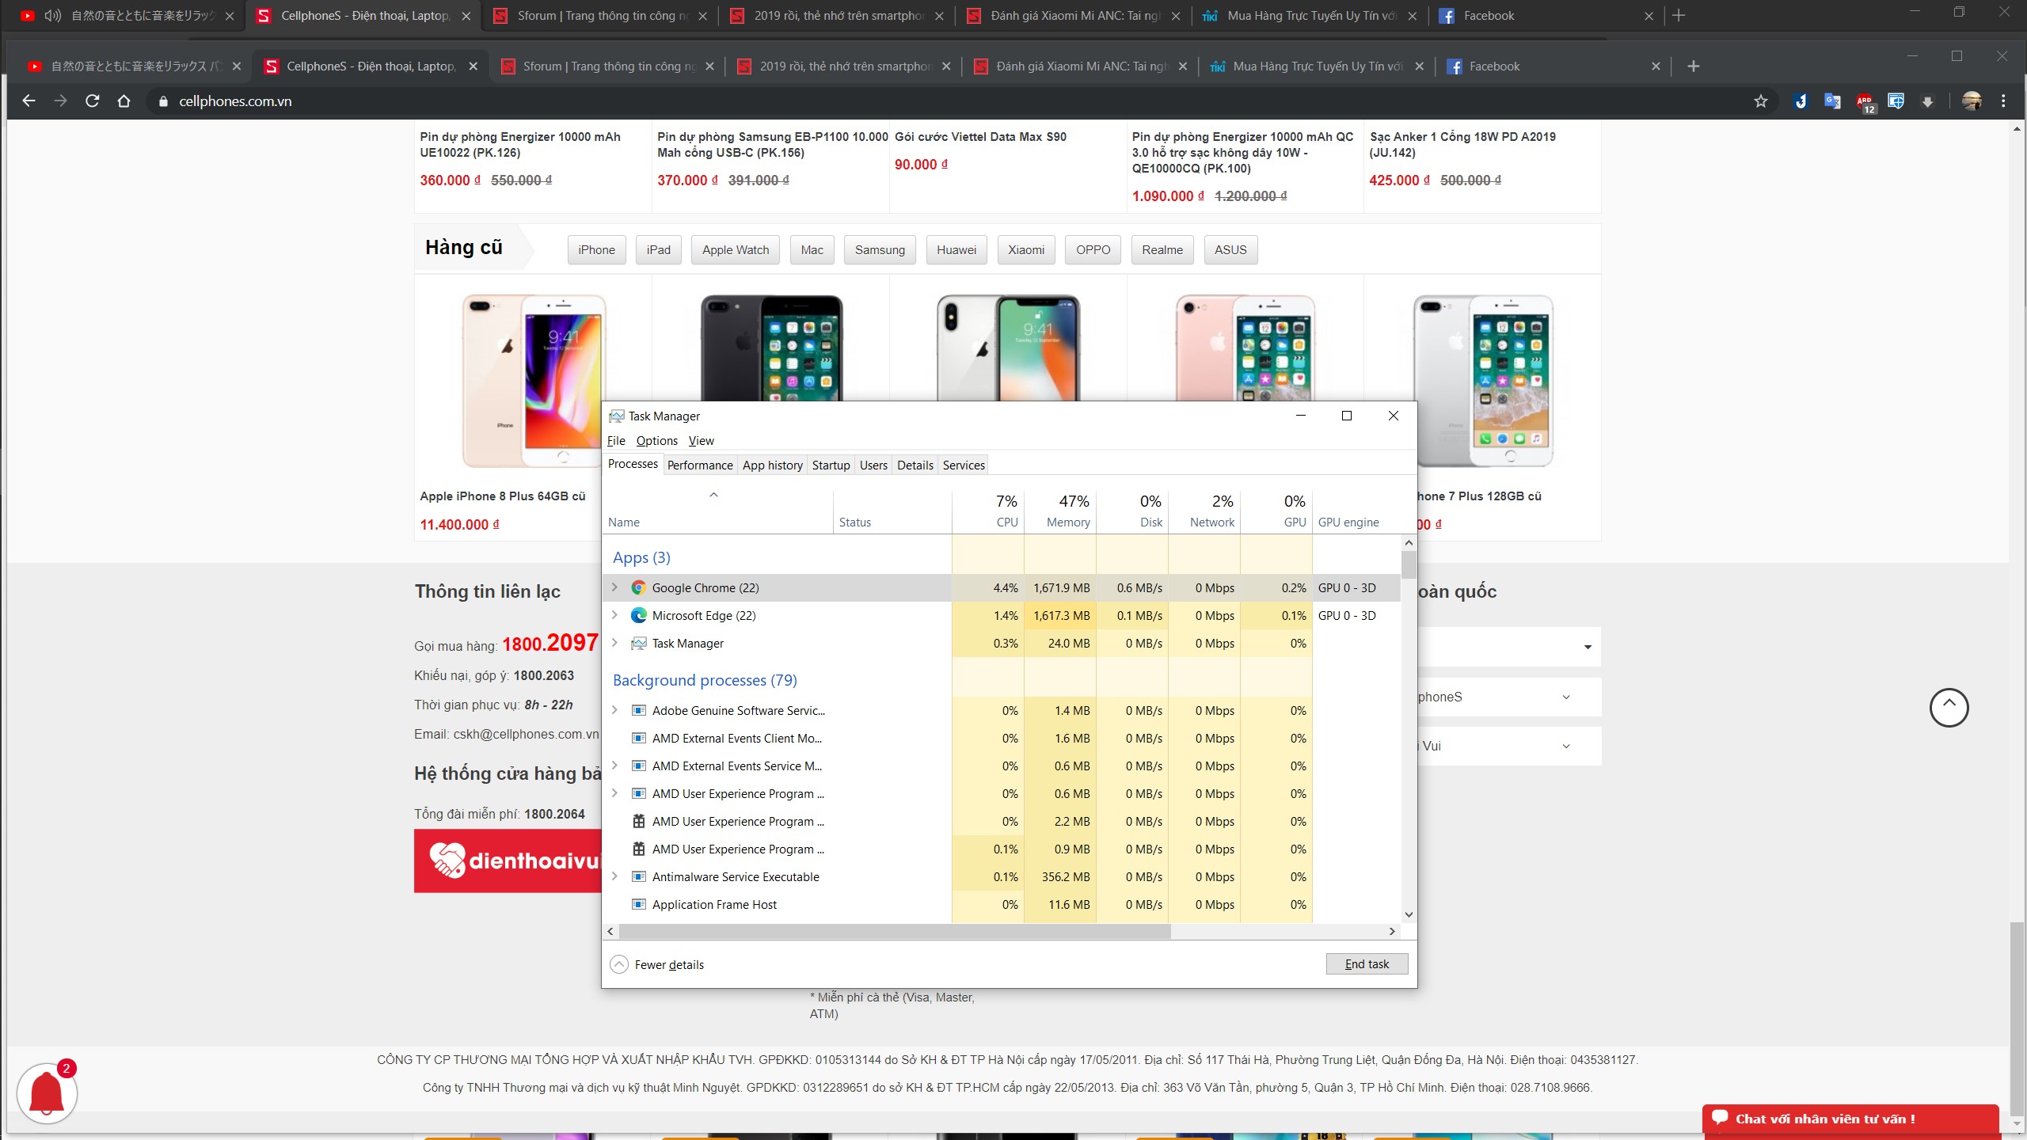2027x1140 pixels.
Task: Switch to the Startup tab
Action: coord(831,465)
